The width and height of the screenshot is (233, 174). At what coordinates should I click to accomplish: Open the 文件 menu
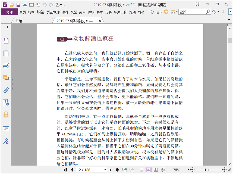pos(10,12)
